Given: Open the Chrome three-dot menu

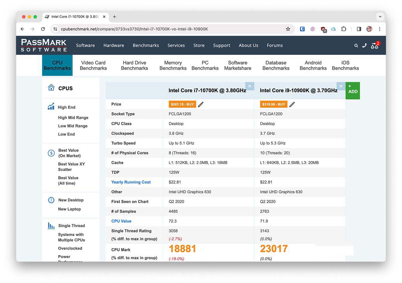Looking at the screenshot, I should (x=380, y=29).
